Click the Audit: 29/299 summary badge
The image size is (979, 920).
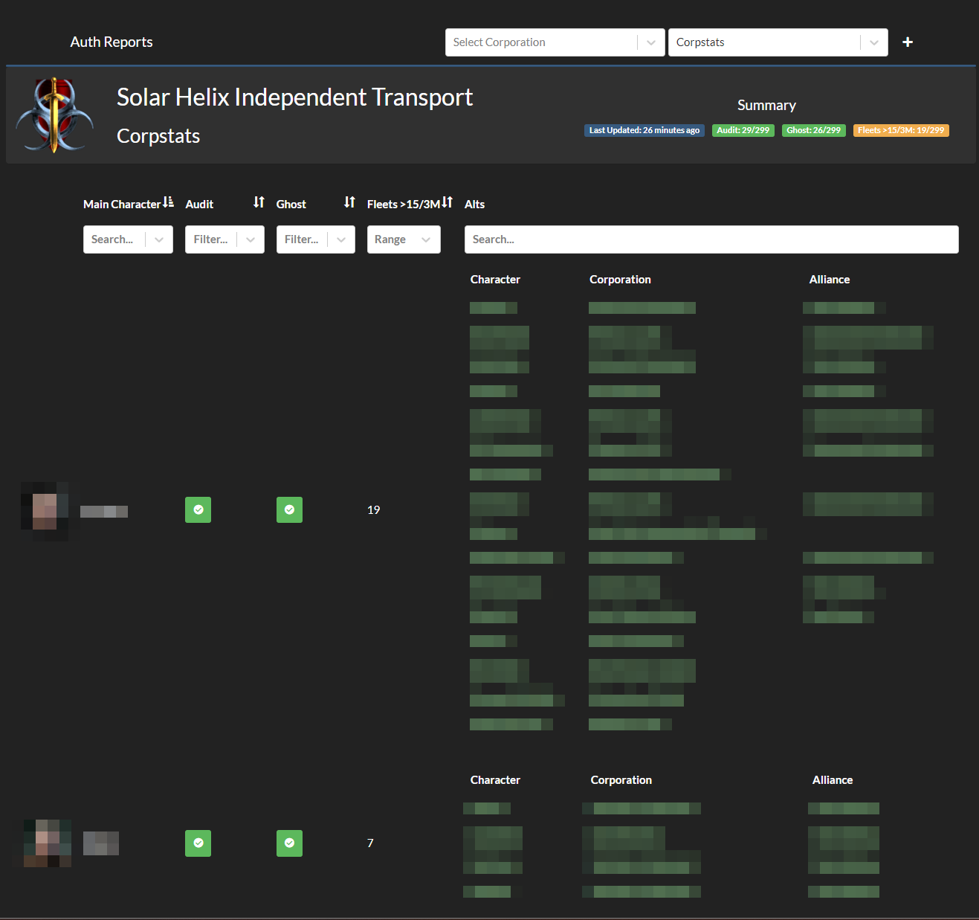743,130
